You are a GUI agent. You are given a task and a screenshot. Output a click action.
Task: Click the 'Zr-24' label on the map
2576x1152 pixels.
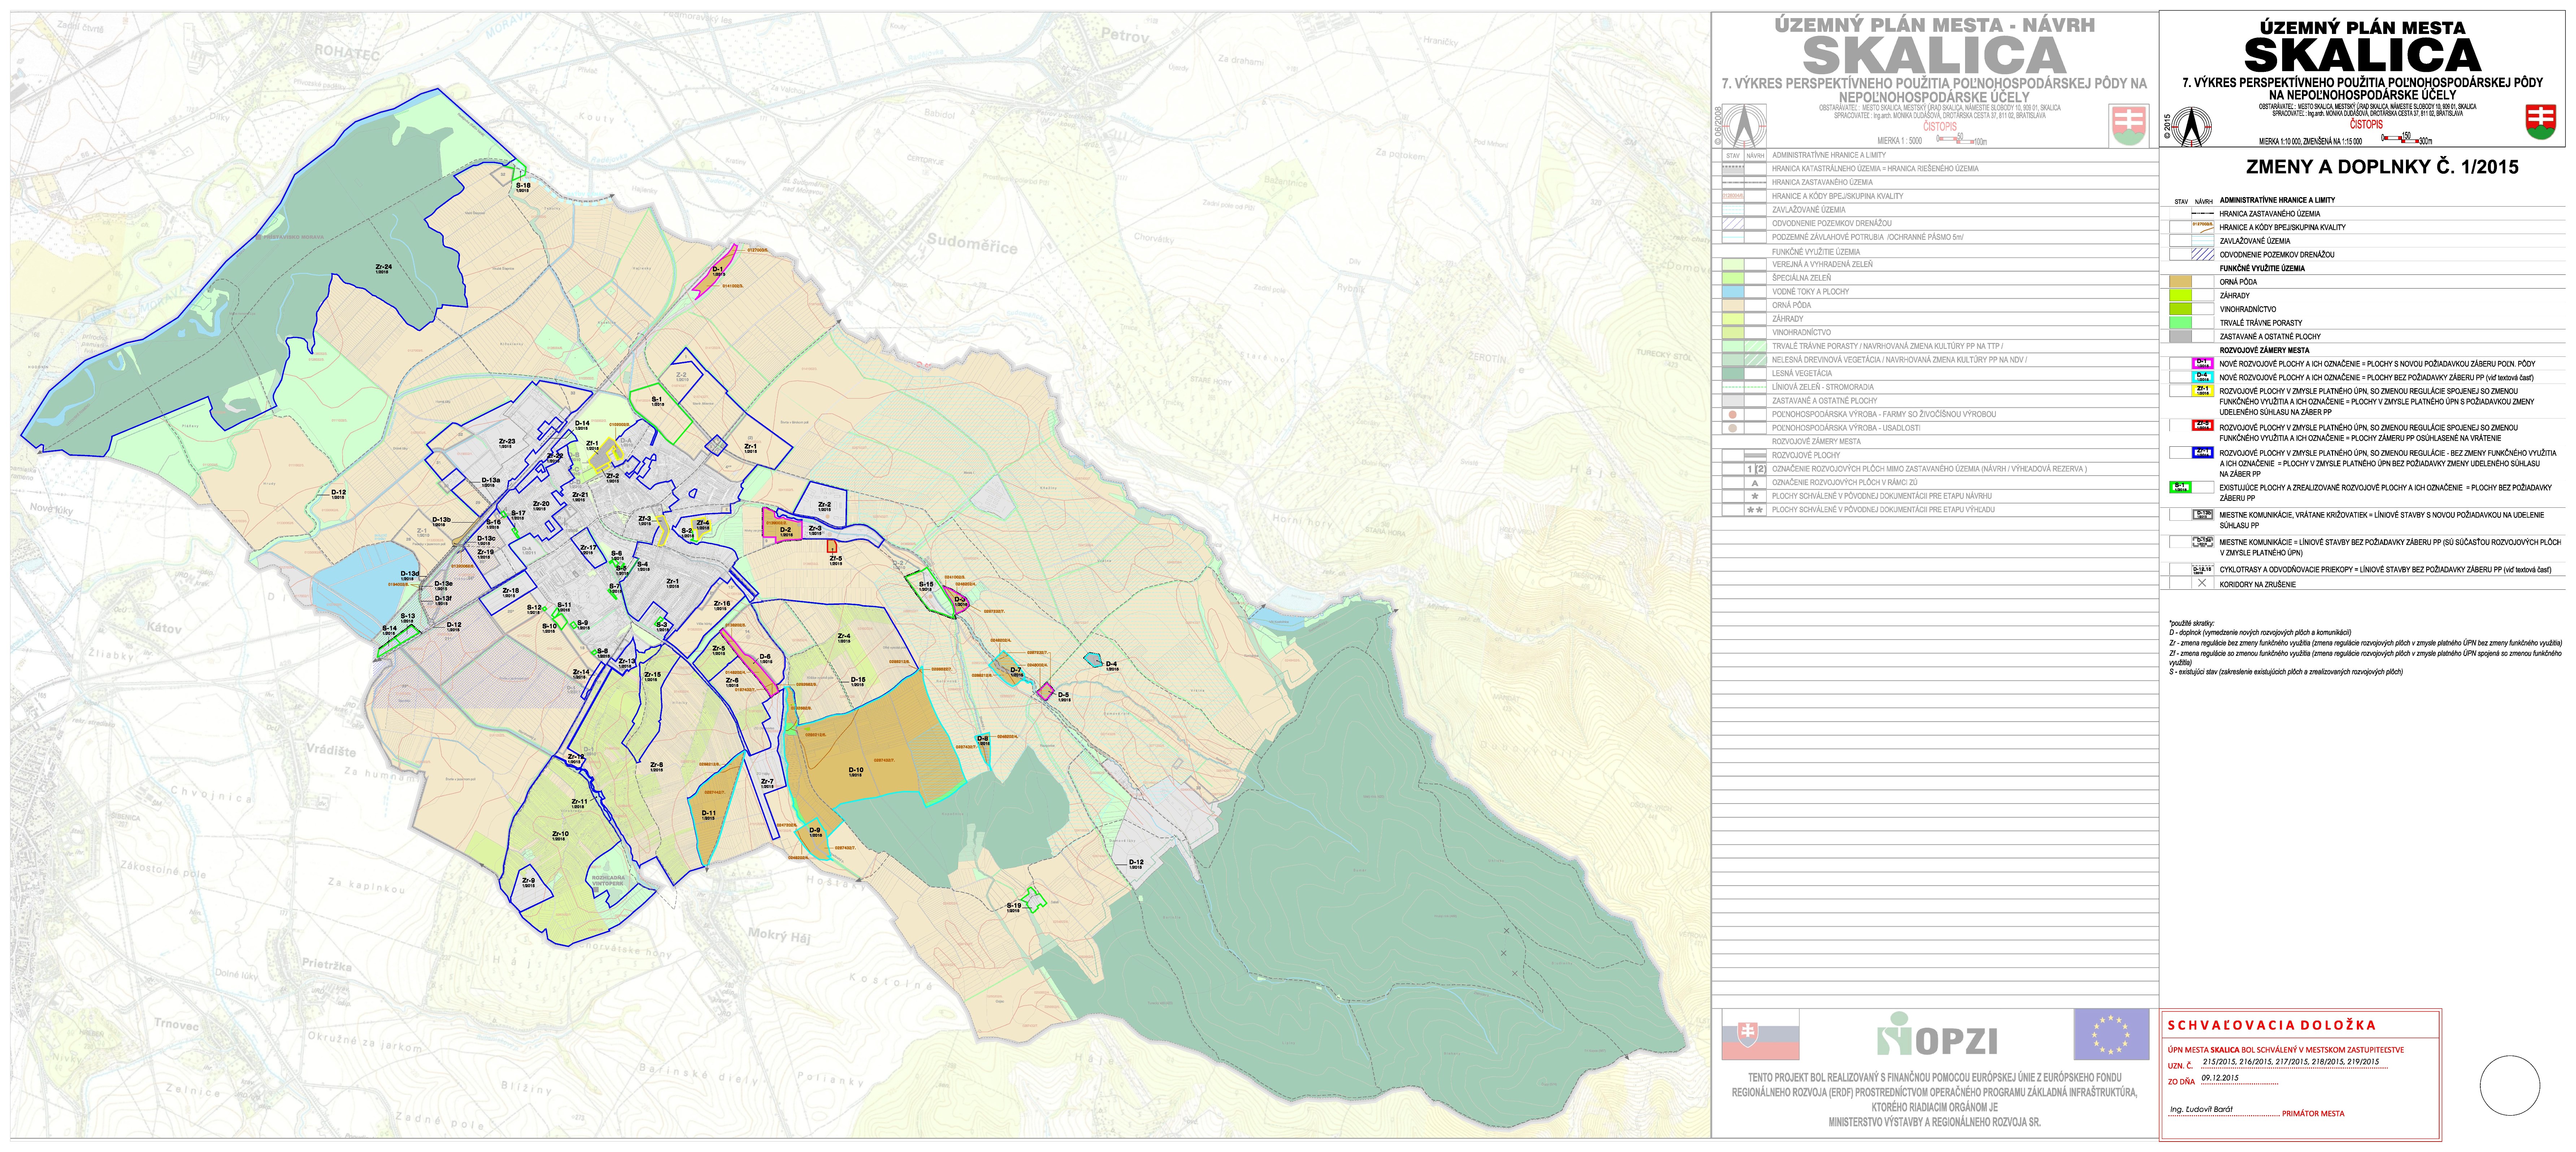pos(384,267)
